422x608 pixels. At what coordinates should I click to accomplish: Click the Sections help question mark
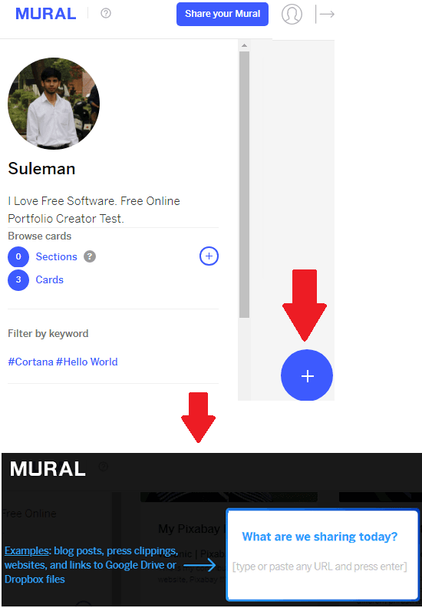tap(90, 256)
